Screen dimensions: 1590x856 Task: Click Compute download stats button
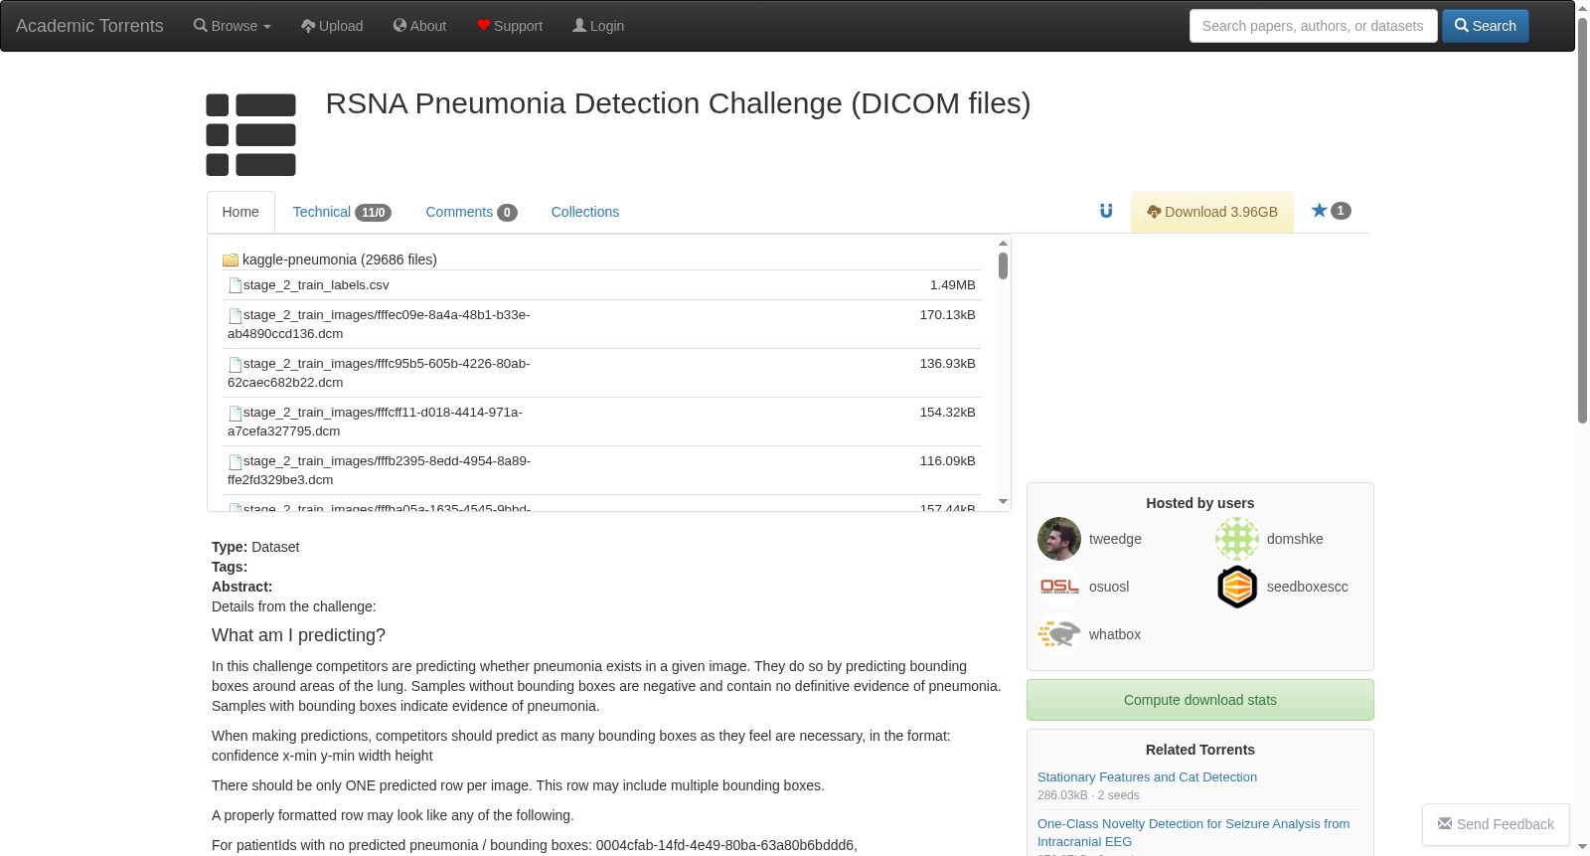[x=1200, y=700]
